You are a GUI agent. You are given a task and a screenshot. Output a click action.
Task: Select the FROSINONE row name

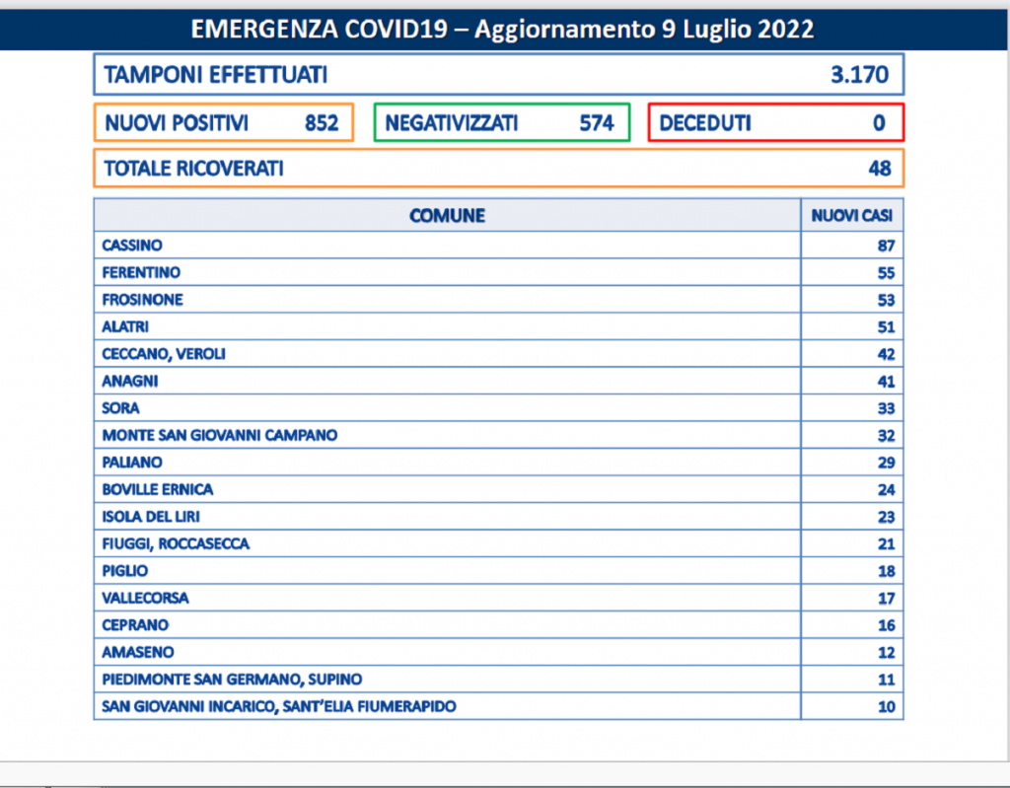tap(142, 299)
